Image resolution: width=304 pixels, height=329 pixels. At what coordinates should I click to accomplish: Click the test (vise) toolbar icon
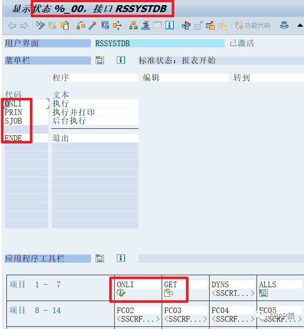[105, 25]
